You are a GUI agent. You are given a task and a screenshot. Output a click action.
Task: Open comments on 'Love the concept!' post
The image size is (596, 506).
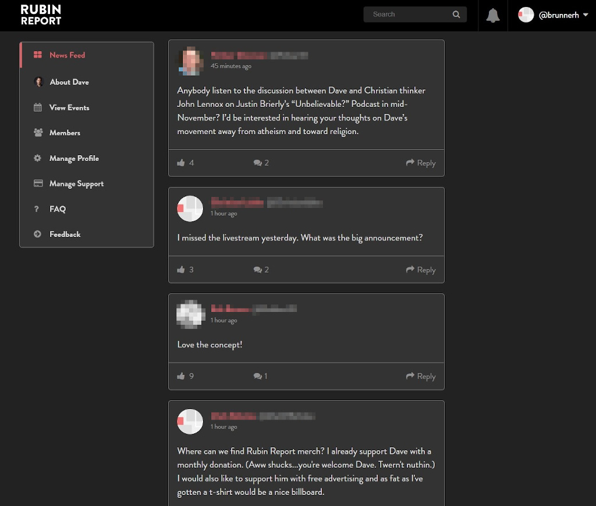pyautogui.click(x=260, y=376)
